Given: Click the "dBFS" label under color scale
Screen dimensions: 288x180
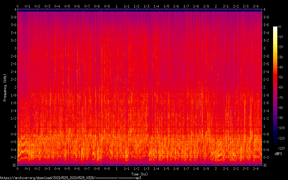Looking at the screenshot, I should (278, 154).
